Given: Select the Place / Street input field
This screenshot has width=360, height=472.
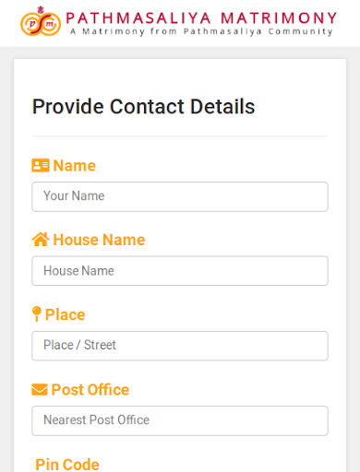Looking at the screenshot, I should [x=180, y=346].
